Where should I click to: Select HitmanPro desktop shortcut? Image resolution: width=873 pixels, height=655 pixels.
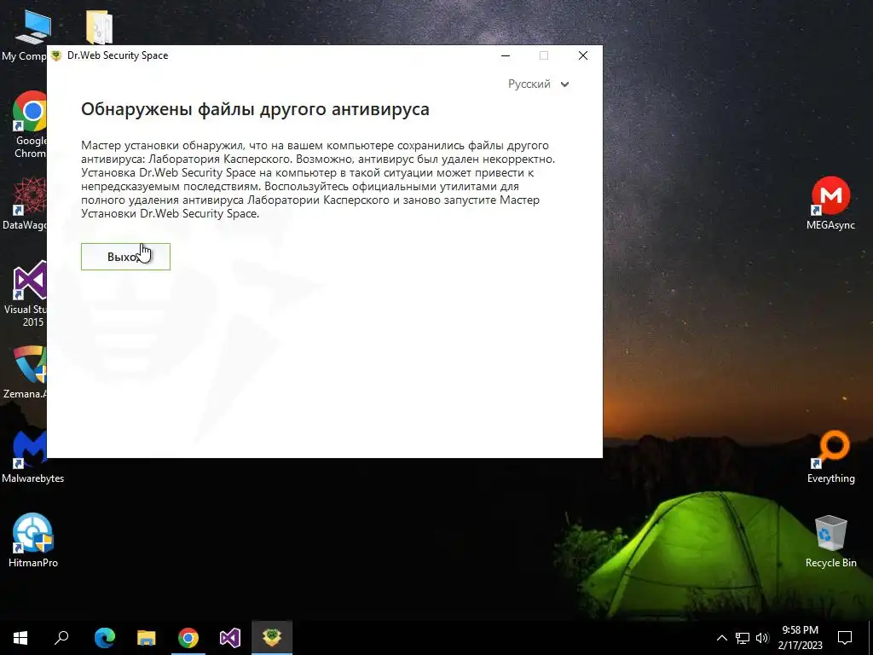pos(33,540)
